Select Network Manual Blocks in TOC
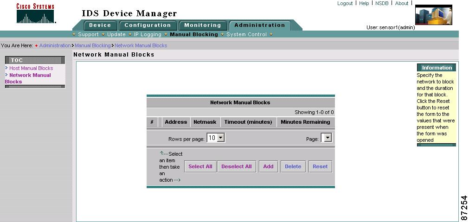The width and height of the screenshot is (469, 222). coord(28,78)
